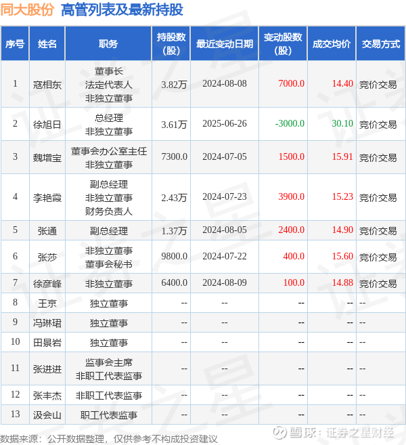Click the name 李艳霞

tap(47, 198)
